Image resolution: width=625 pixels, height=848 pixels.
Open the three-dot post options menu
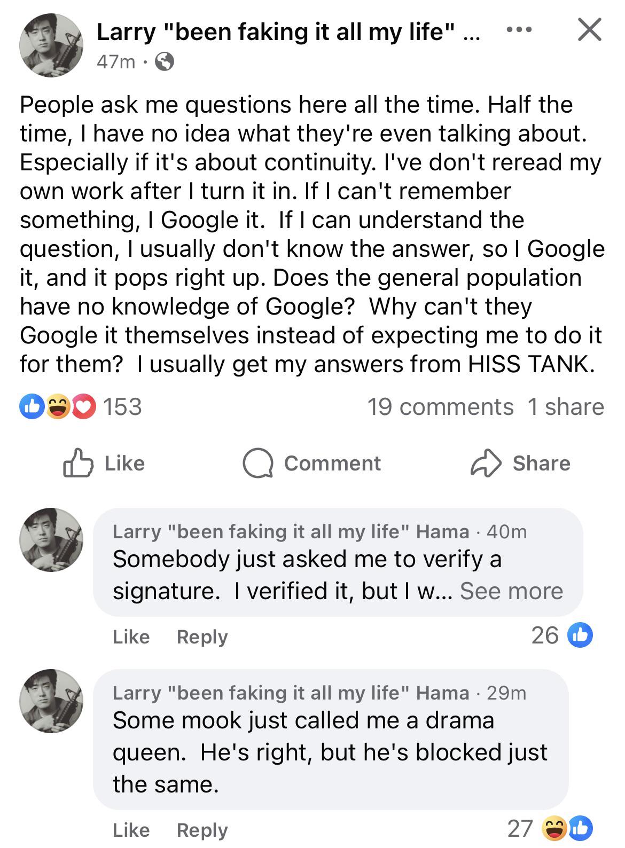pyautogui.click(x=519, y=30)
